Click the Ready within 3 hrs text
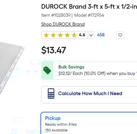This screenshot has height=134, width=137. (x=61, y=124)
